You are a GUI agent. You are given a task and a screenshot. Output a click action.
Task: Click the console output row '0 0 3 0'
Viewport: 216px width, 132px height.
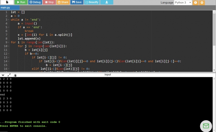click(x=6, y=102)
